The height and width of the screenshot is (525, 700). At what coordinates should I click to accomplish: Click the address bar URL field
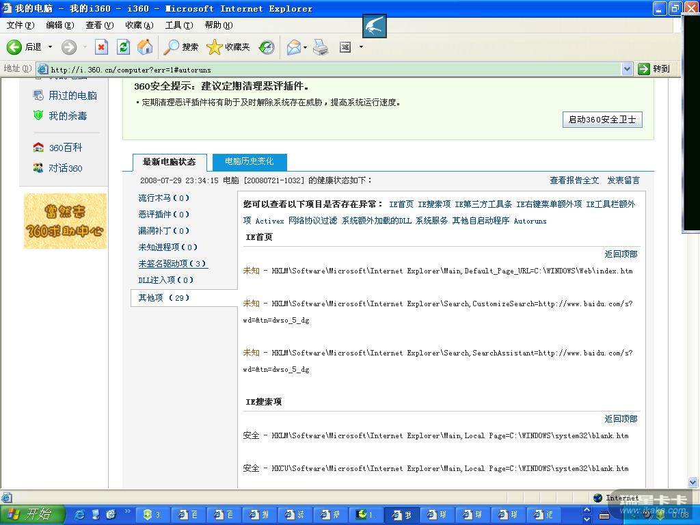[x=328, y=69]
